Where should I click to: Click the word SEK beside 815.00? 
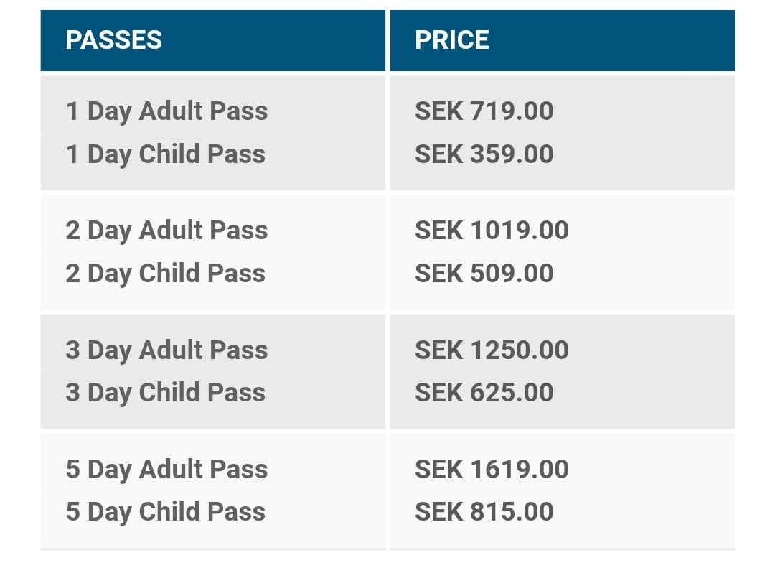(438, 512)
